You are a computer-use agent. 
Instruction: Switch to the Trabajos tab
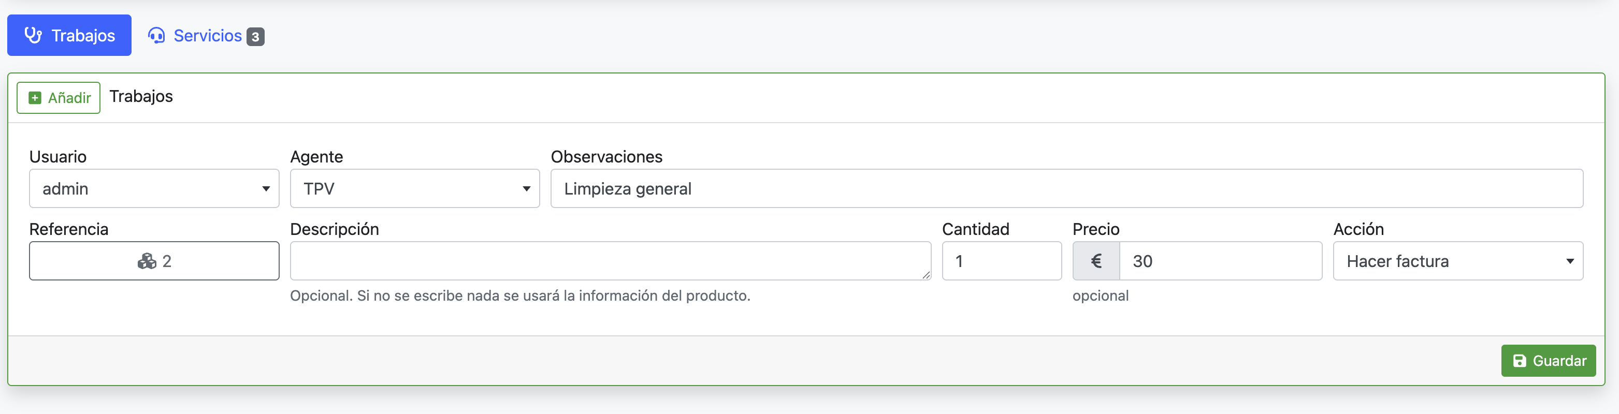click(x=69, y=36)
